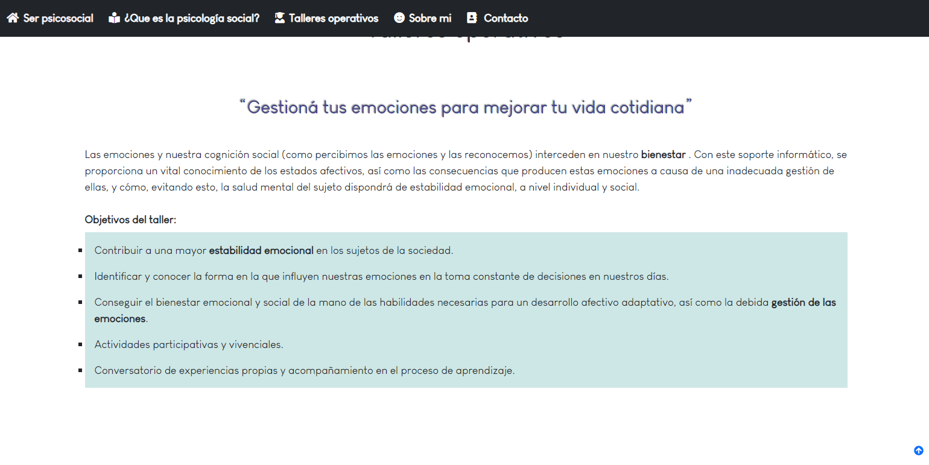Open '¿Que es la psicología social?' page
The width and height of the screenshot is (929, 465).
[192, 18]
